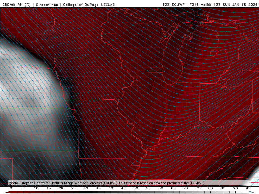
Task: Click the "80" tick label on the color scale
Action: (x=210, y=188)
